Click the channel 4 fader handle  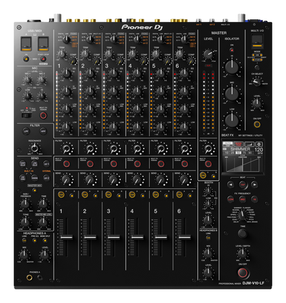[137, 237]
